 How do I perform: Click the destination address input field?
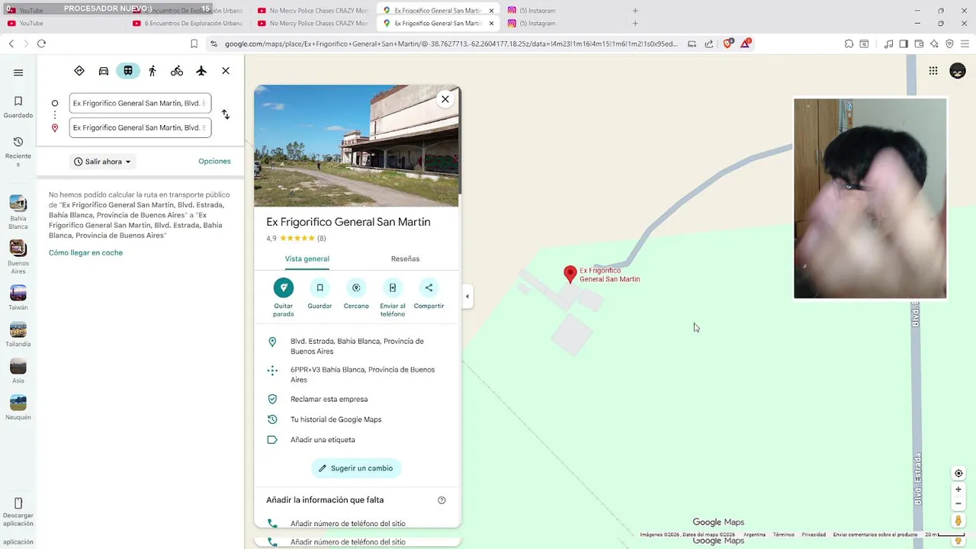tap(140, 127)
